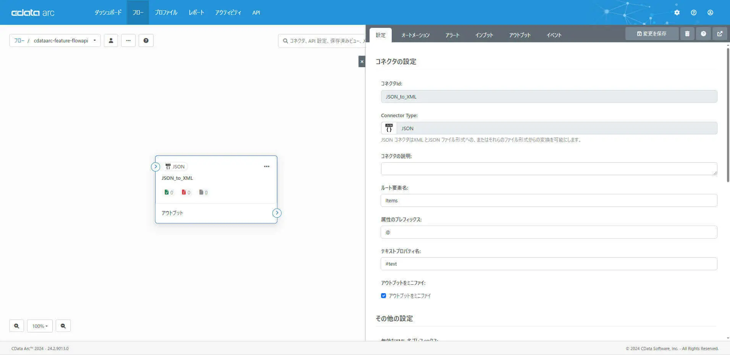Click the その他の設定 section heading
The height and width of the screenshot is (355, 730).
tap(394, 318)
